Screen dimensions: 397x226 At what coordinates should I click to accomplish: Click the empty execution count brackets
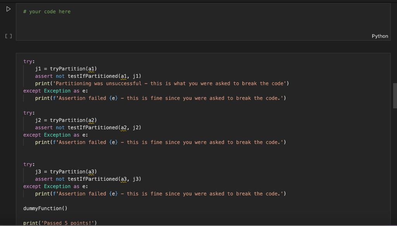tap(8, 36)
